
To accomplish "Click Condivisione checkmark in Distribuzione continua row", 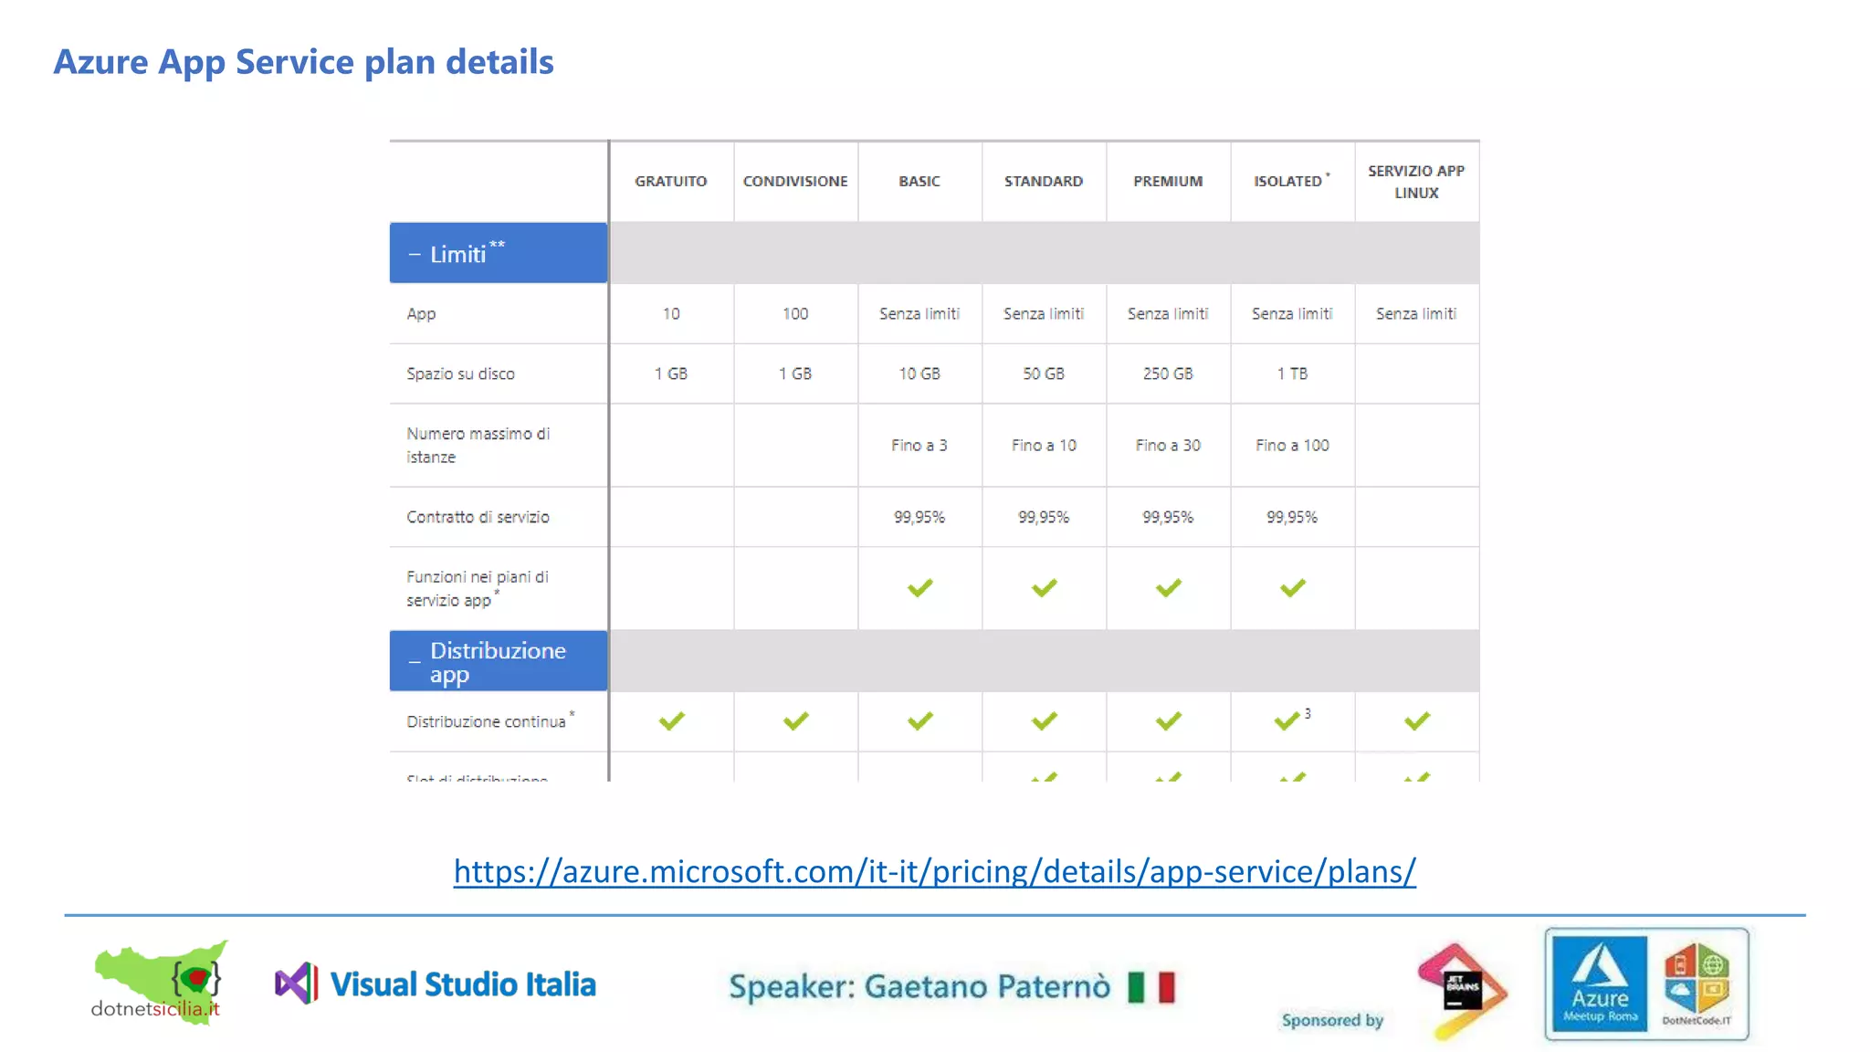I will tap(795, 721).
